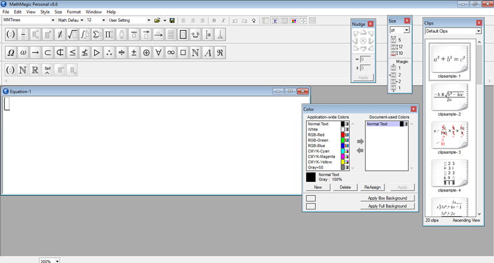Open the box border template palette
Image resolution: width=494 pixels, height=263 pixels.
click(x=183, y=35)
